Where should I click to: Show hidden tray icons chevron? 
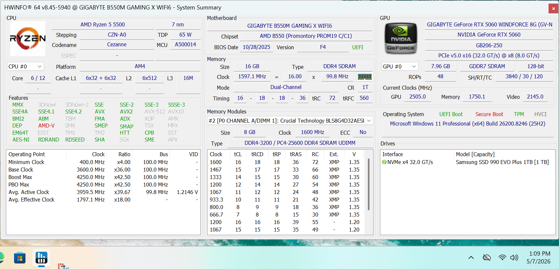point(471,258)
